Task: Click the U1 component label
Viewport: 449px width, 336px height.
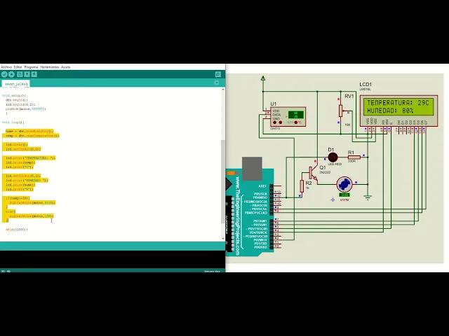Action: 274,104
